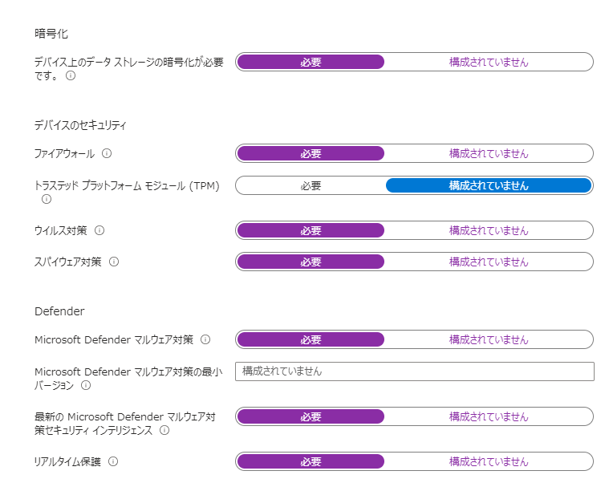609x483 pixels.
Task: Click info icon next to 最小バージョン label
Action: [86, 385]
